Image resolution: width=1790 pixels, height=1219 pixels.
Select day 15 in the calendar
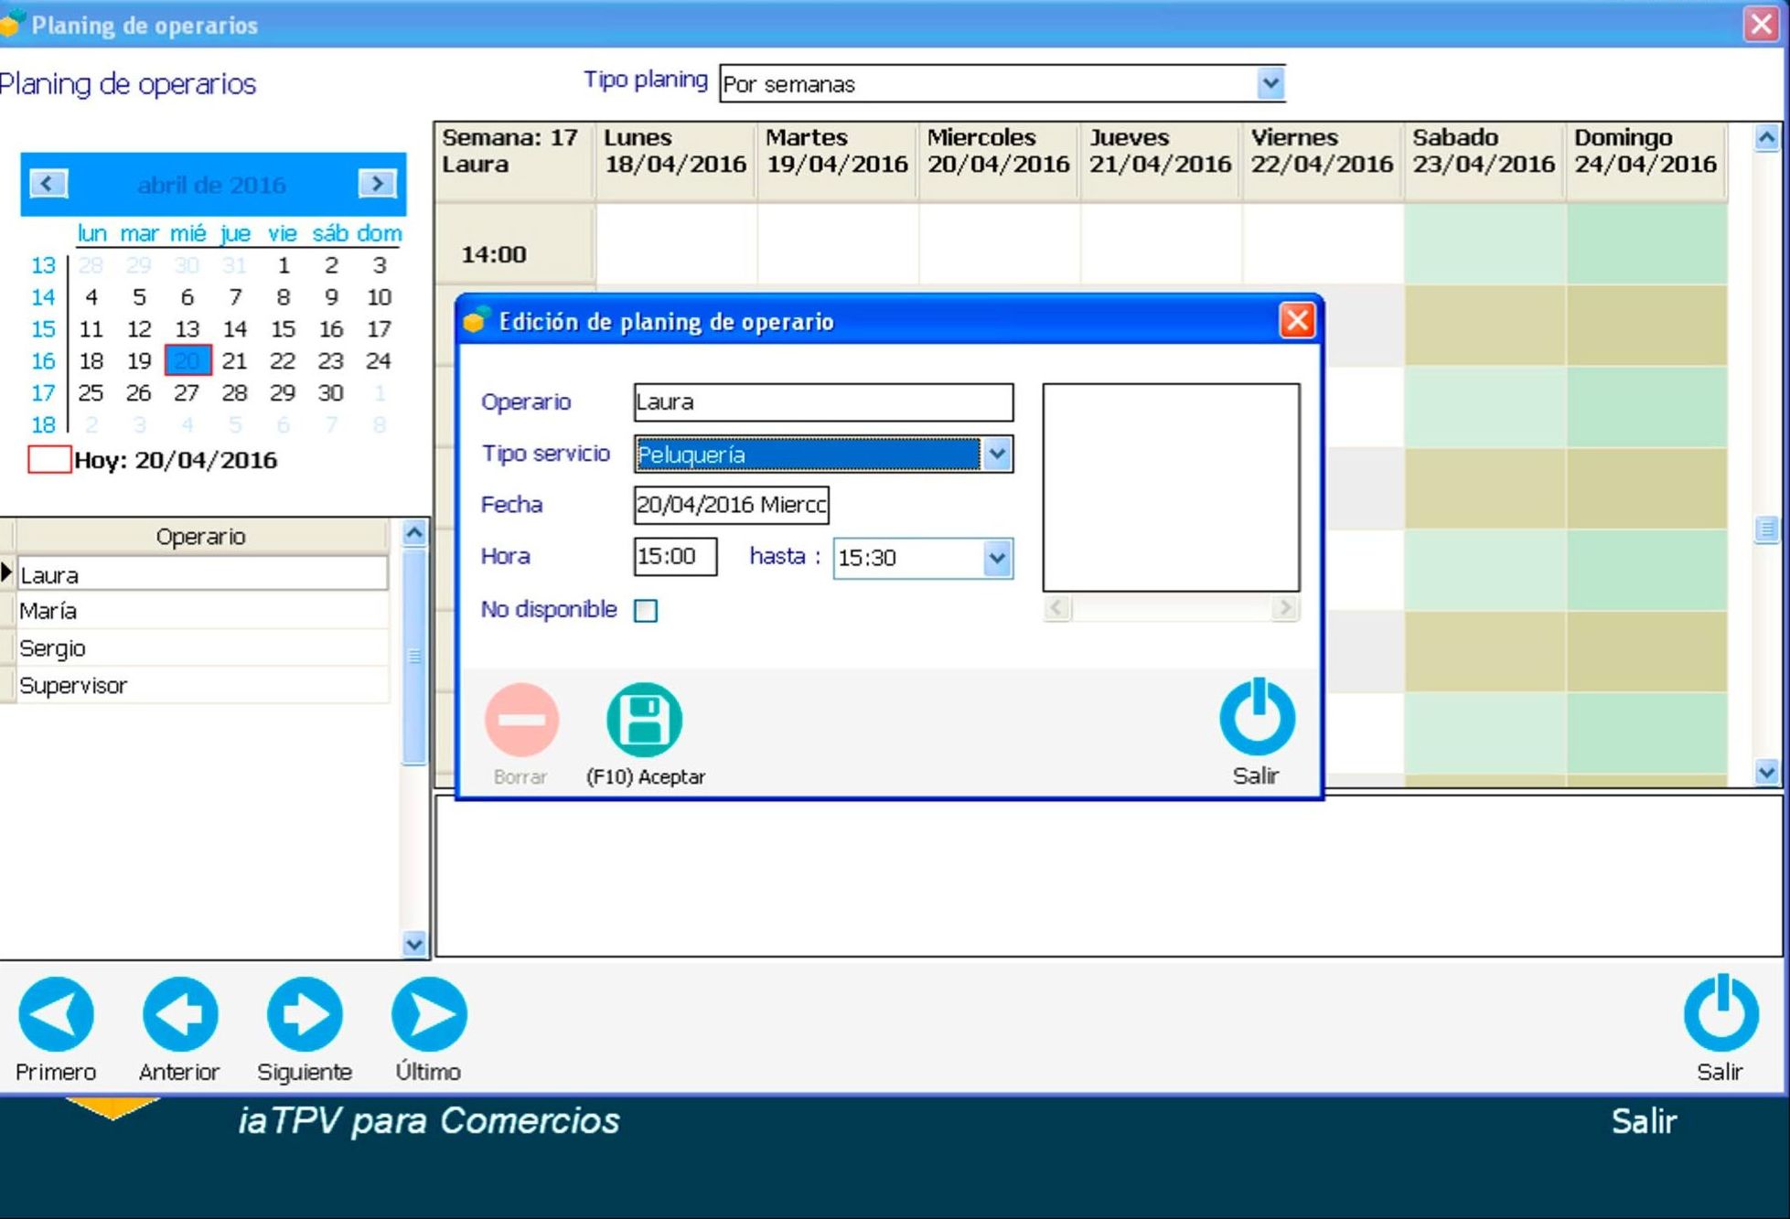click(283, 328)
